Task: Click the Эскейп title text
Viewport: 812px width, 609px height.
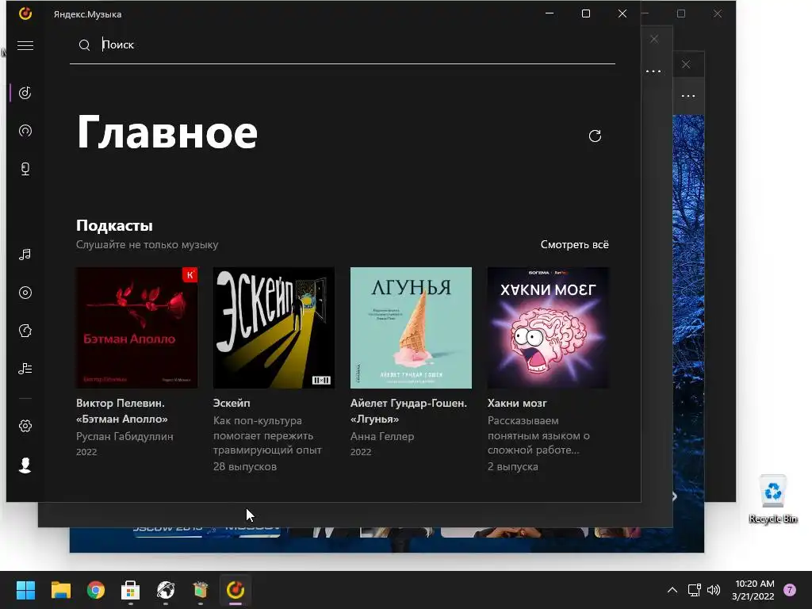Action: pyautogui.click(x=232, y=403)
